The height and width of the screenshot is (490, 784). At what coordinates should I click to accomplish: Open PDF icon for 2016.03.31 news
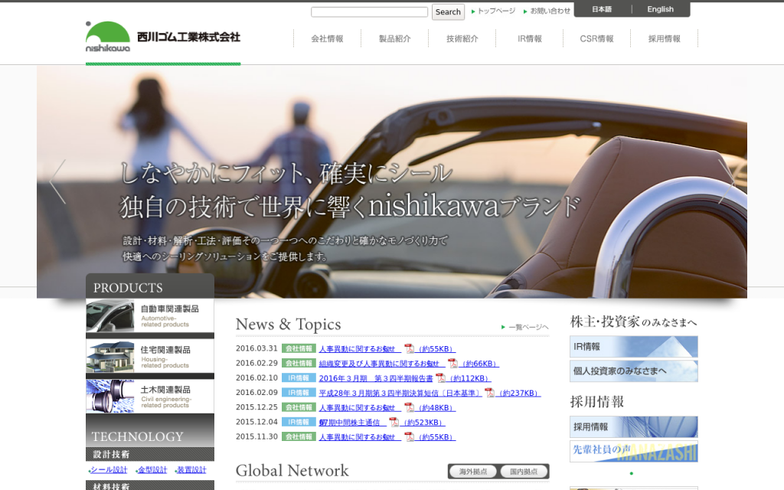click(409, 348)
